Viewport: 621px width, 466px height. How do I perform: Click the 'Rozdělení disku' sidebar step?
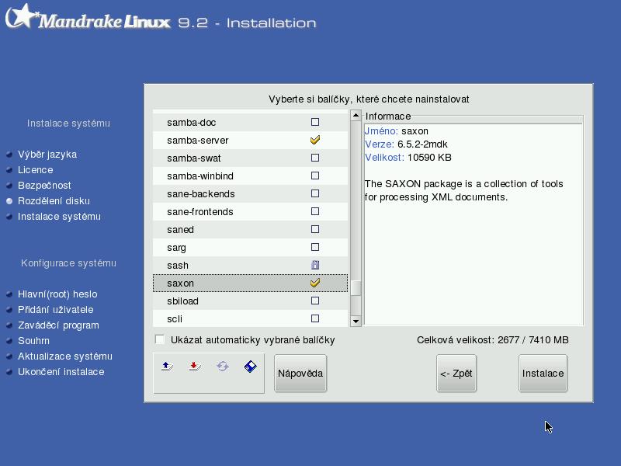54,201
